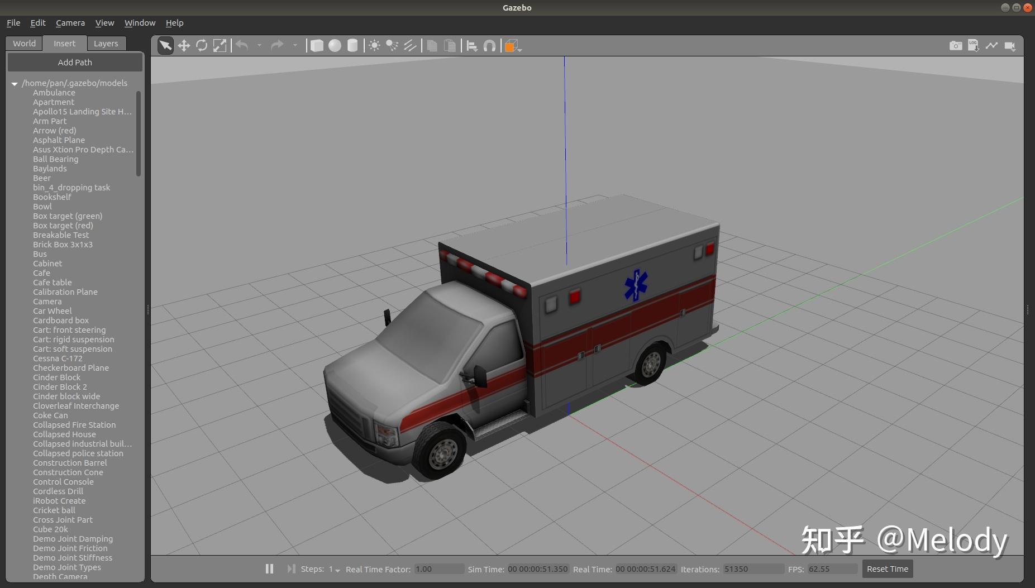1035x588 pixels.
Task: Click the Real Time Factor value field
Action: [439, 569]
